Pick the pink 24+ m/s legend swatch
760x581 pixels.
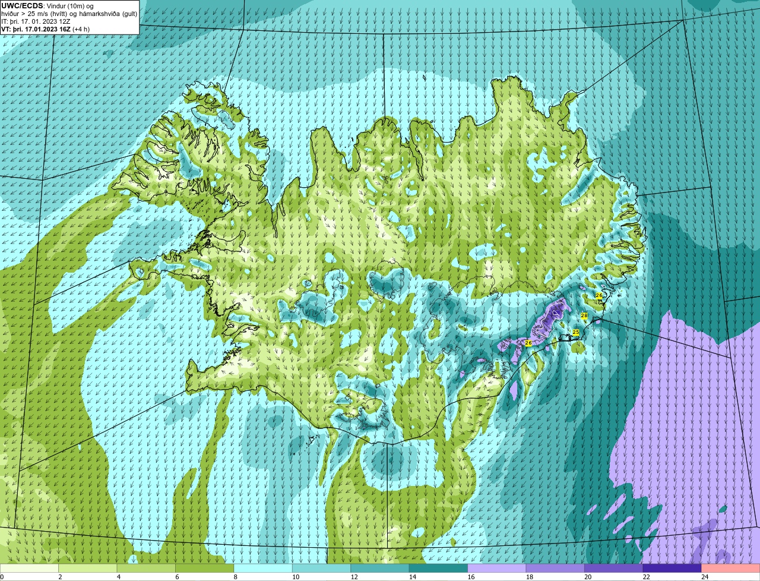pyautogui.click(x=731, y=568)
